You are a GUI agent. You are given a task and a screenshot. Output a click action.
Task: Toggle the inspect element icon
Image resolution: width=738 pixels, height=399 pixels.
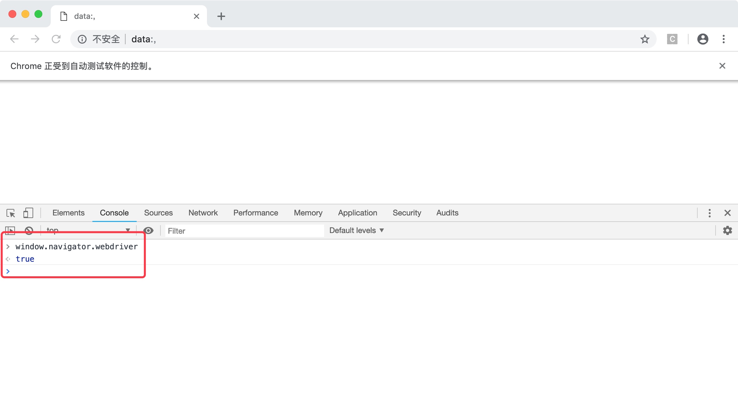point(11,212)
